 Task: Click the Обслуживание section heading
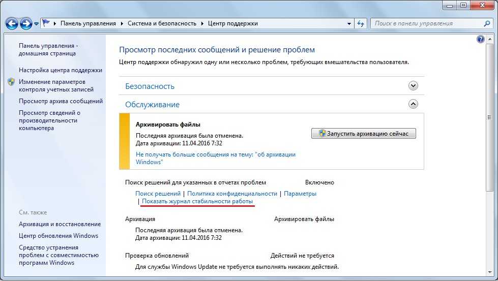152,105
